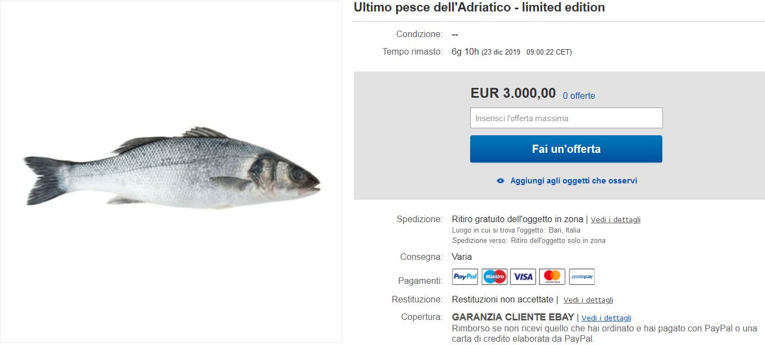Focus the maximum offer input field
Image resolution: width=765 pixels, height=345 pixels.
(566, 118)
